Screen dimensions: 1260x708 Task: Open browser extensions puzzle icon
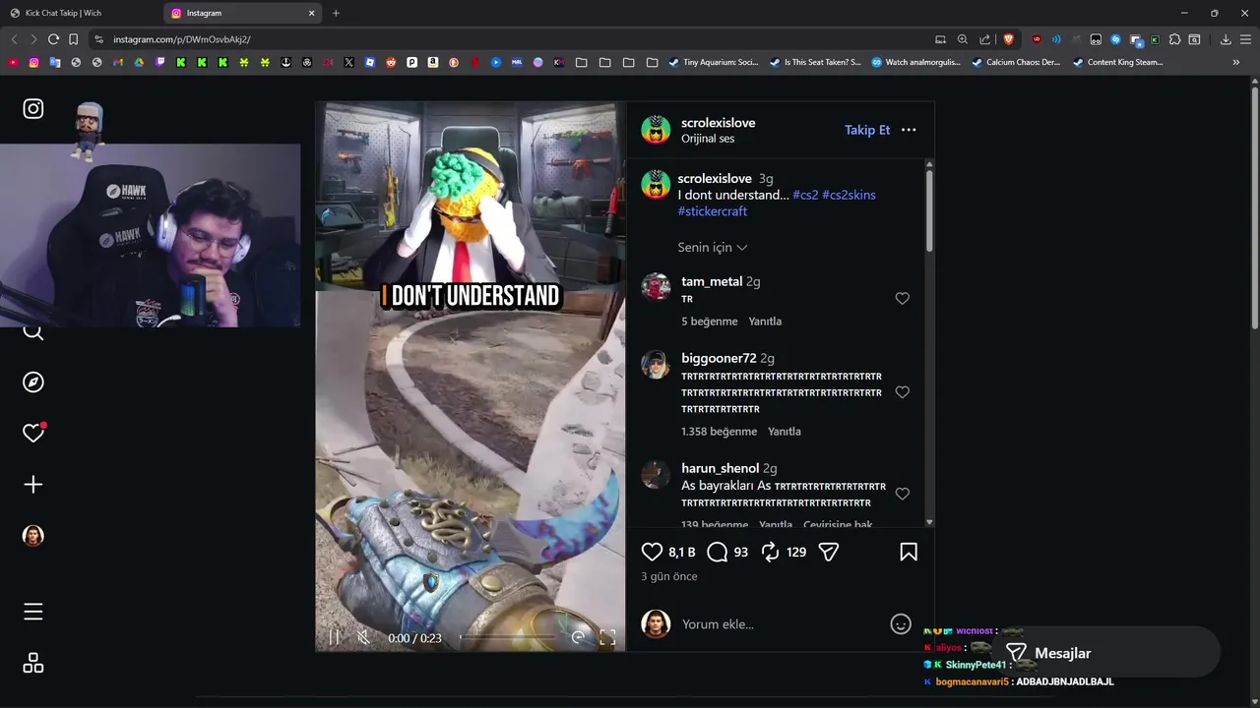tap(1174, 39)
